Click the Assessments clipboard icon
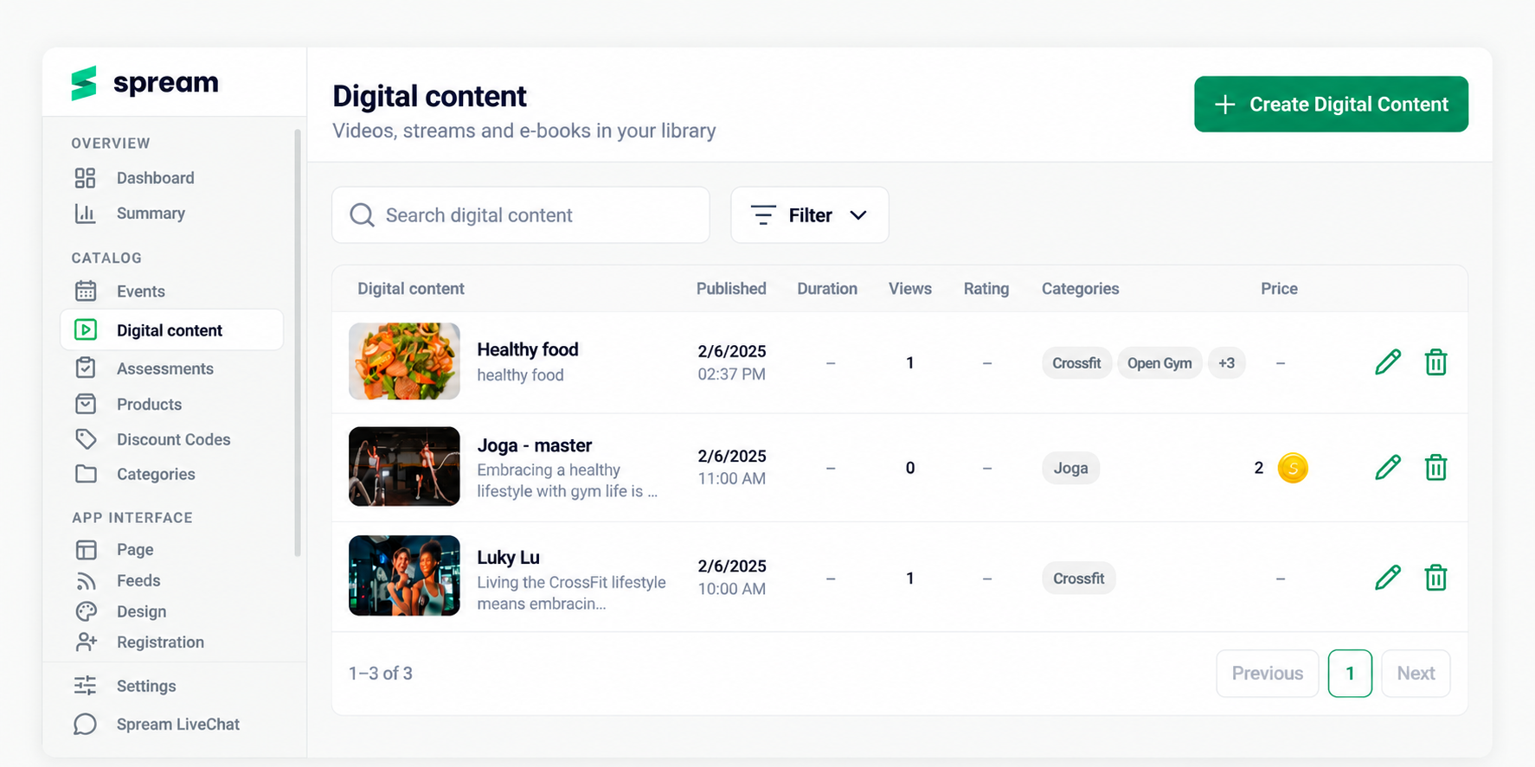 [85, 368]
